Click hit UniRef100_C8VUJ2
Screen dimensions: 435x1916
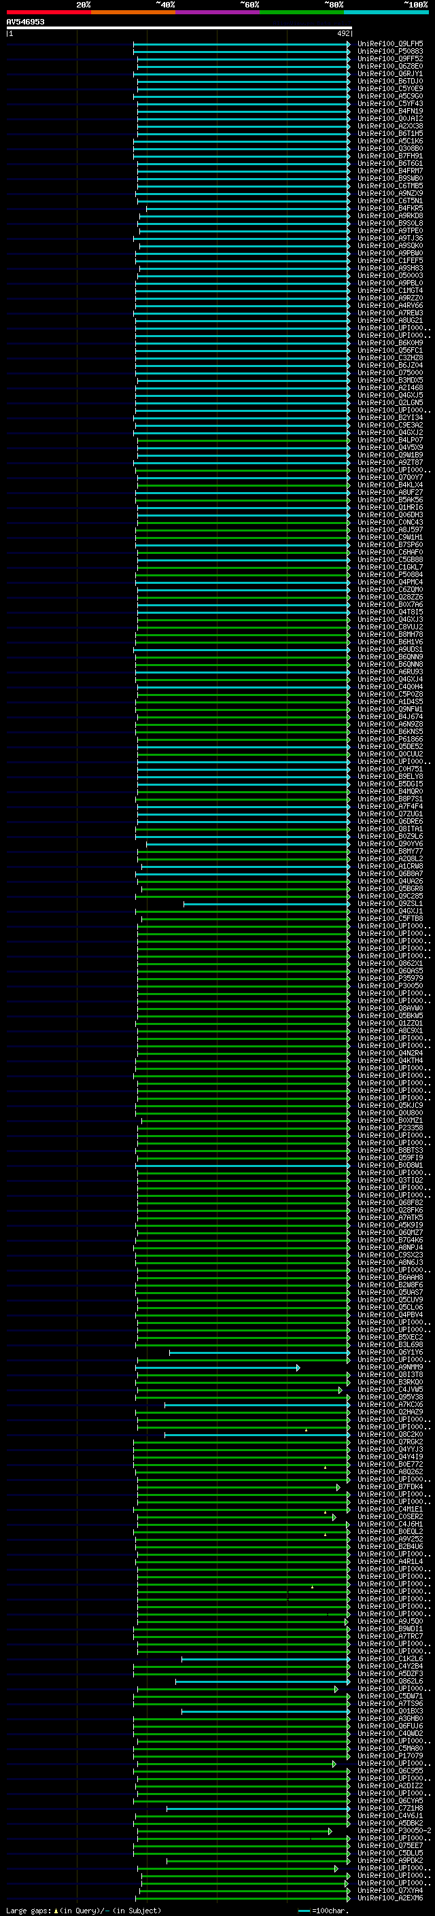pos(390,627)
